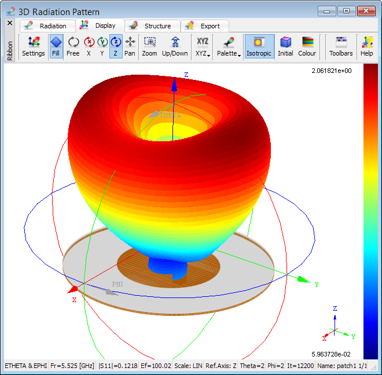382x375 pixels.
Task: Toggle Z axis rotation mode
Action: coord(116,46)
